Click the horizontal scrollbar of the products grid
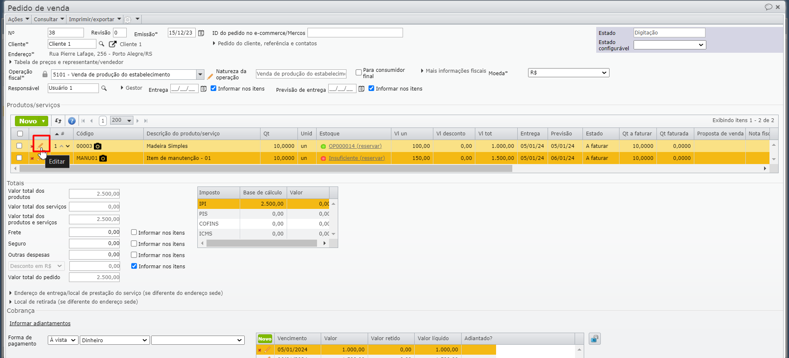This screenshot has height=358, width=789. 266,169
